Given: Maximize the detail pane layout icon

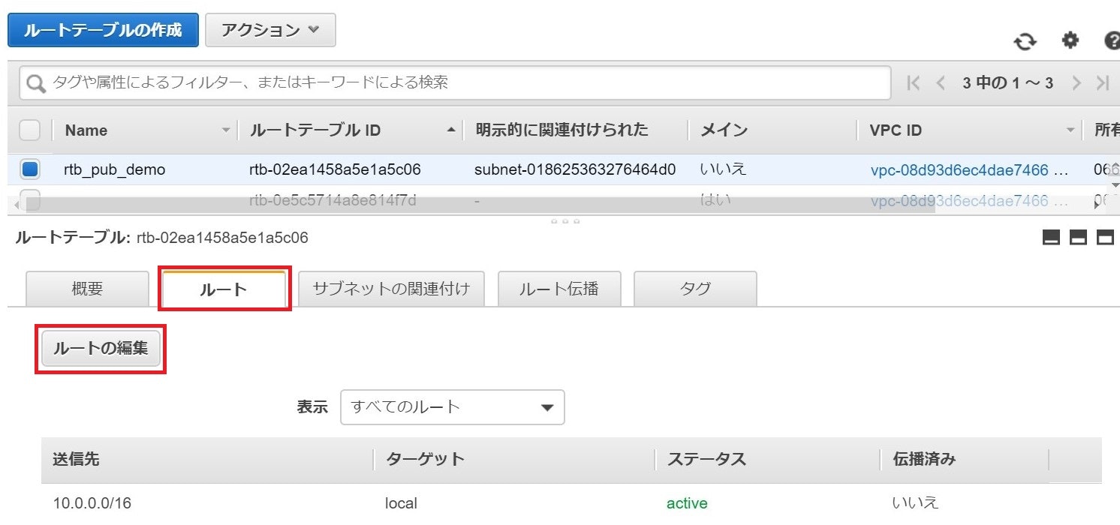Looking at the screenshot, I should [1105, 238].
